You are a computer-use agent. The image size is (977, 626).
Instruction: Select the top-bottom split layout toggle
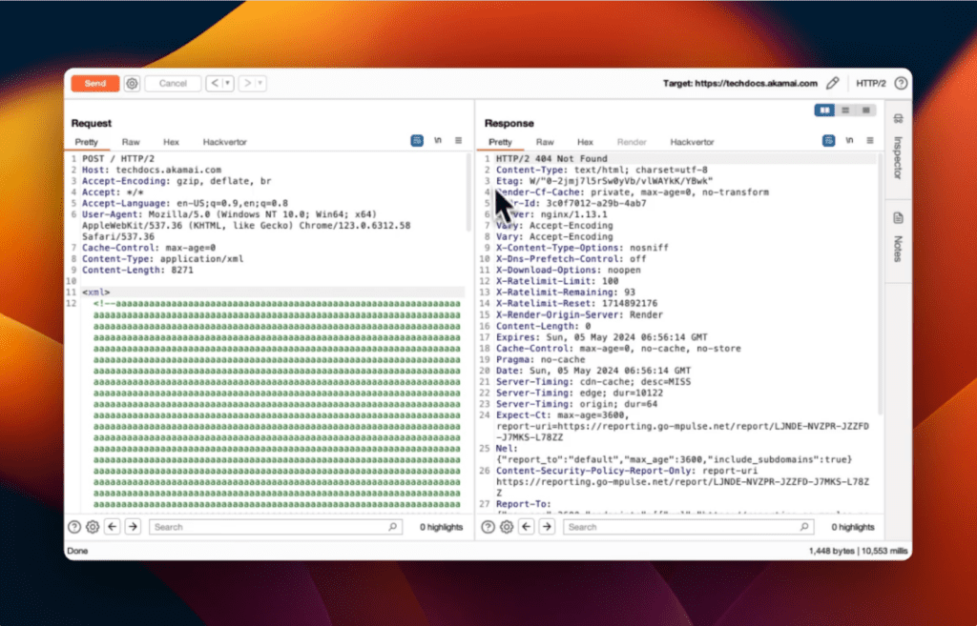[x=845, y=111]
